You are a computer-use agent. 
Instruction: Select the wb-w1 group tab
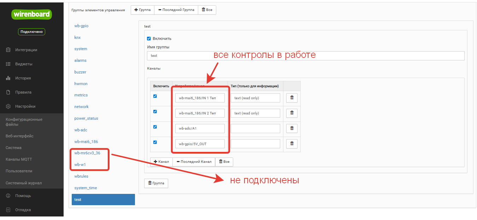[80, 165]
